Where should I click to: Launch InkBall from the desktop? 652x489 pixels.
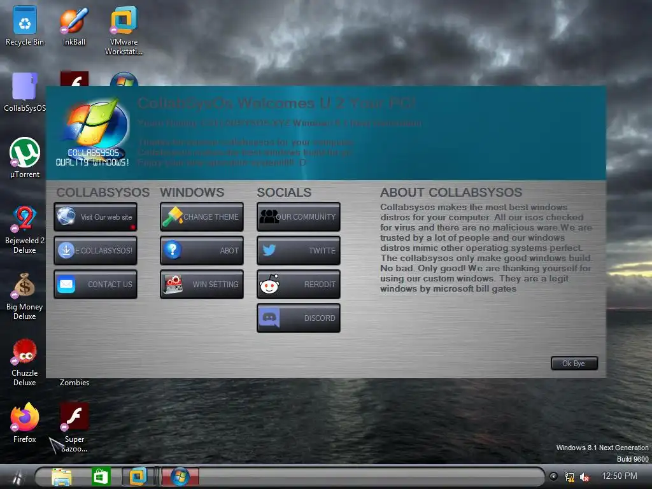pyautogui.click(x=74, y=25)
